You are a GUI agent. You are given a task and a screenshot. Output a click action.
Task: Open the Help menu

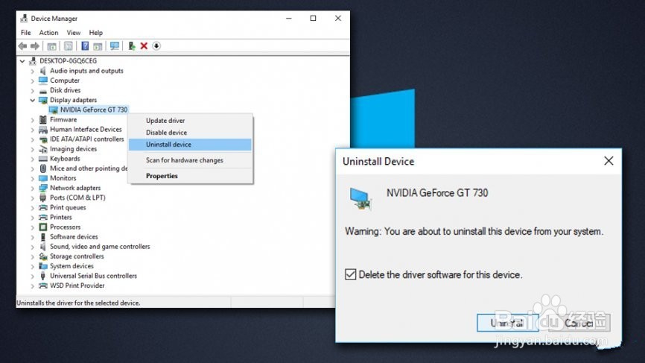pyautogui.click(x=96, y=33)
